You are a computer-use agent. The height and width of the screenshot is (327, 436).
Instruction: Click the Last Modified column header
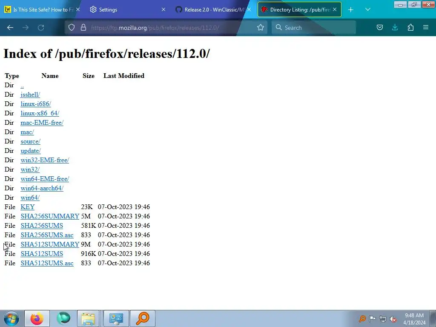[x=124, y=76]
